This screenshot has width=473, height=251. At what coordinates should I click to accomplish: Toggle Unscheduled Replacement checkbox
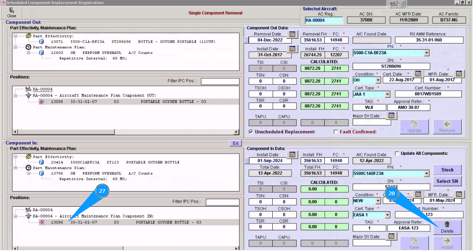[x=251, y=132]
